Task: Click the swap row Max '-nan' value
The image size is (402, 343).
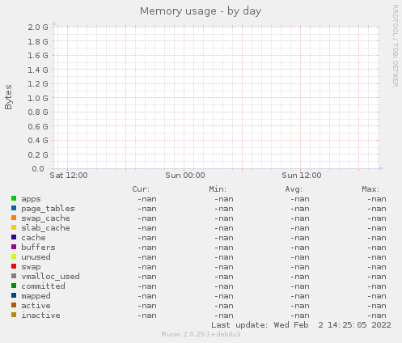Action: [x=377, y=267]
